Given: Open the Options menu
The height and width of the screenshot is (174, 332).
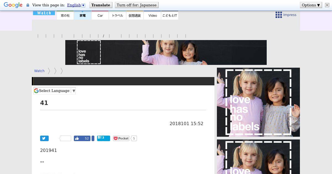Looking at the screenshot, I should coord(311,5).
